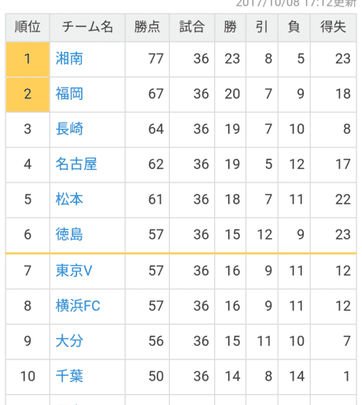Open the 横浜FC team link
Image resolution: width=362 pixels, height=405 pixels.
point(78,306)
